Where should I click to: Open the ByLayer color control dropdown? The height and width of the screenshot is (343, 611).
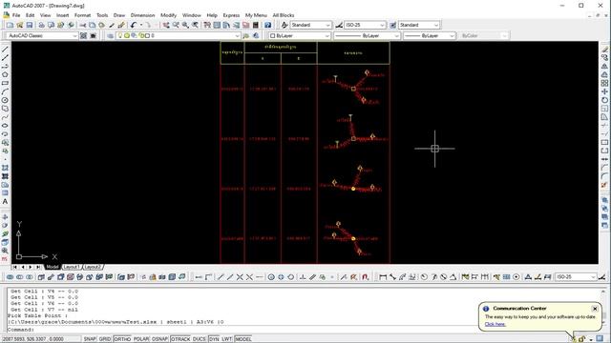tap(299, 36)
